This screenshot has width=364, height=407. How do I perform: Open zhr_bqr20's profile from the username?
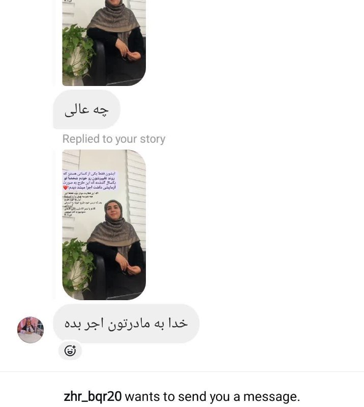pos(93,396)
